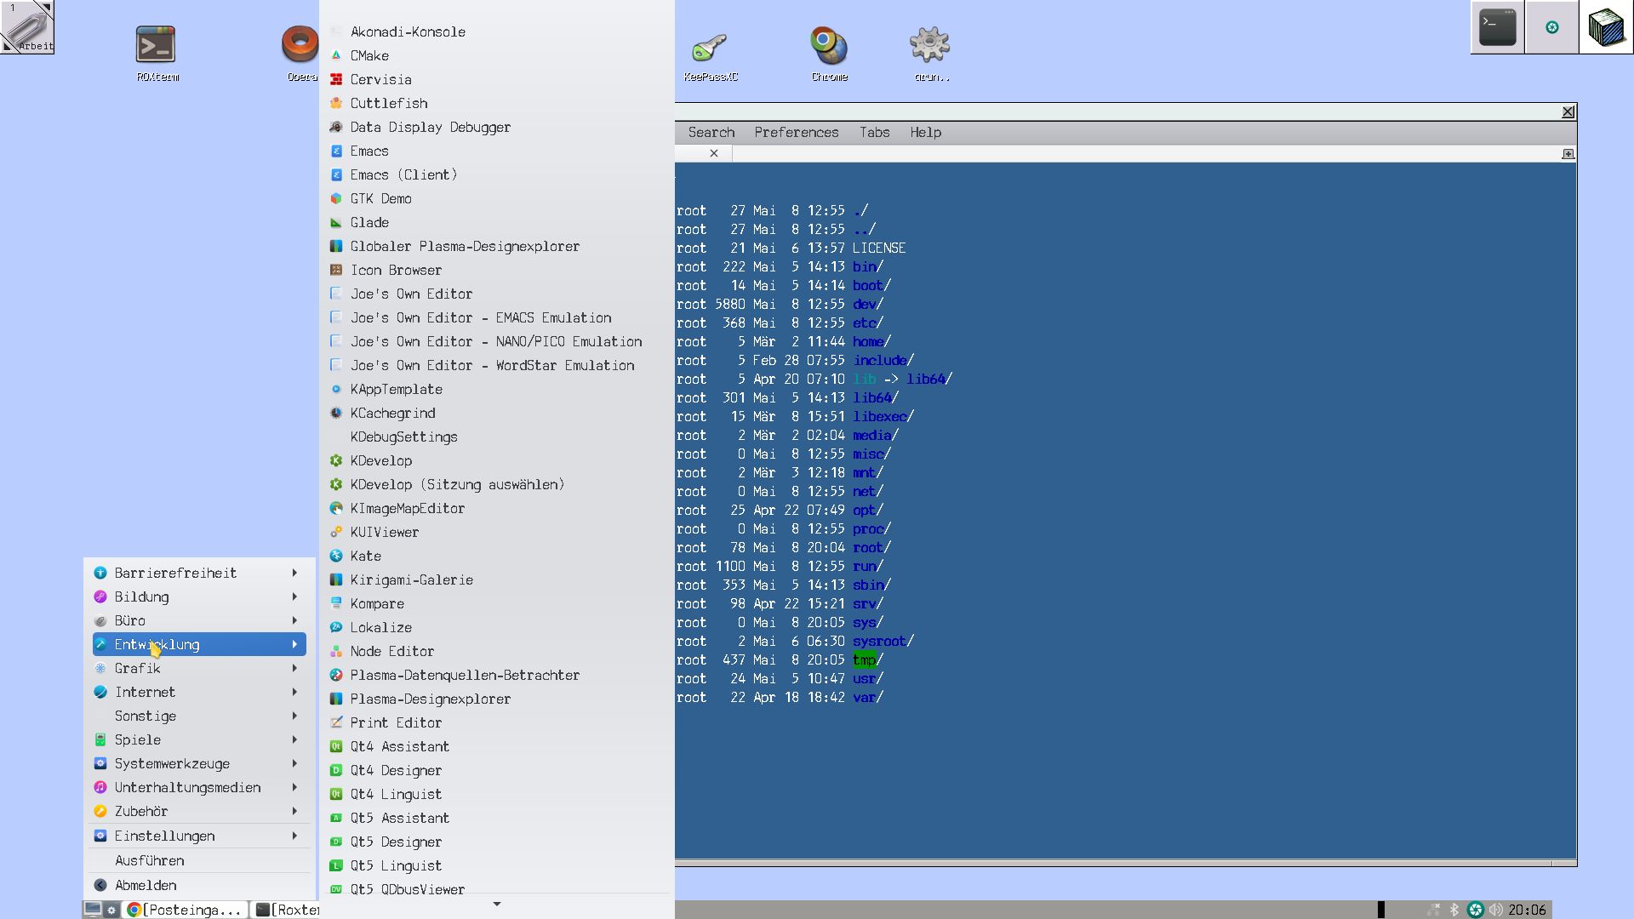
Task: Click the Bluetooth tray icon
Action: tap(1454, 910)
